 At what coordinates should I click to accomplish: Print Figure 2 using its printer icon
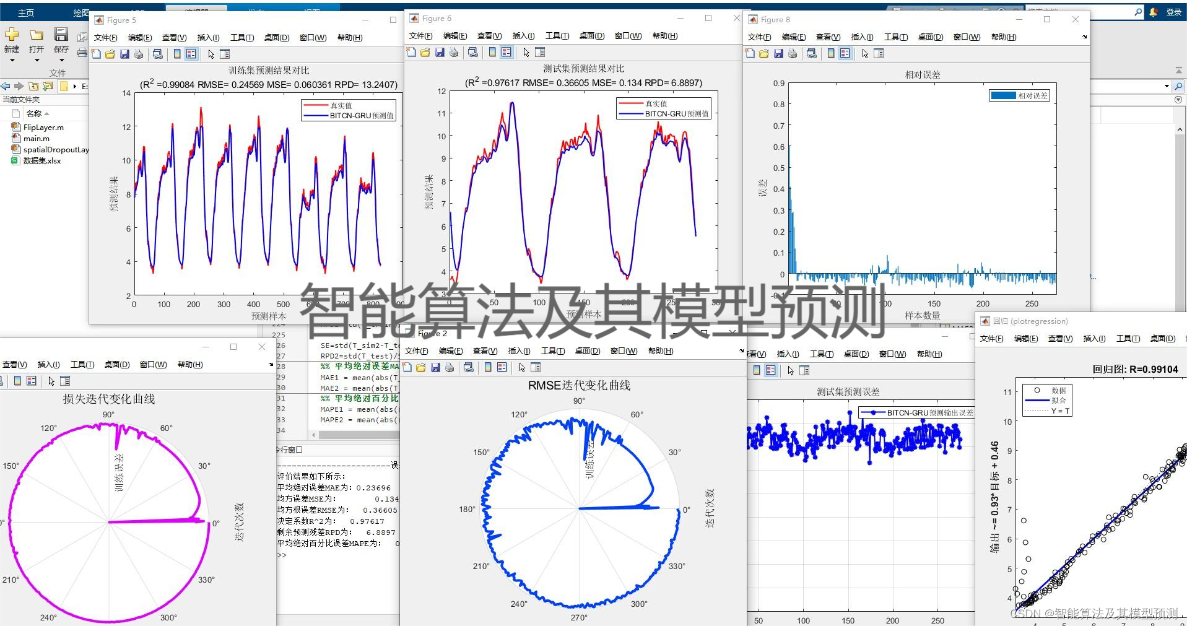pyautogui.click(x=450, y=367)
